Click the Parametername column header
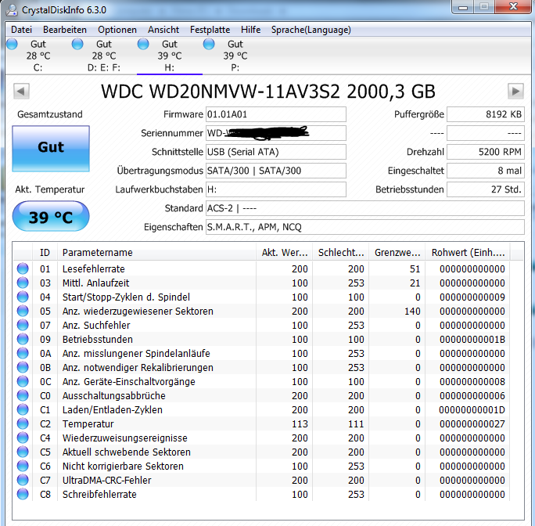Viewport: 535px width, 526px height. [157, 253]
